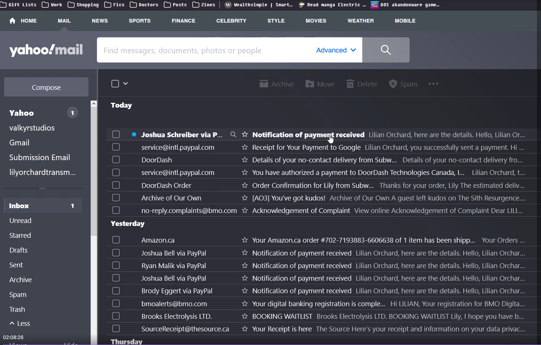Mark unread dot on Joshua Schreiber email

134,135
